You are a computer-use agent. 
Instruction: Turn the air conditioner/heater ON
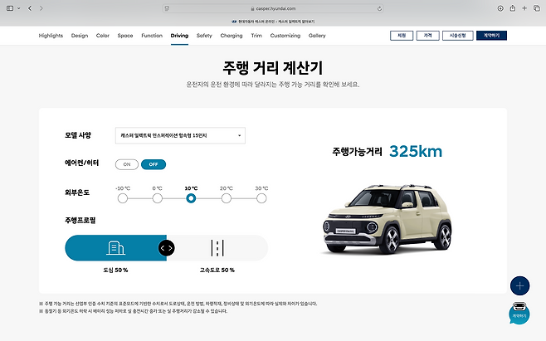pyautogui.click(x=127, y=163)
